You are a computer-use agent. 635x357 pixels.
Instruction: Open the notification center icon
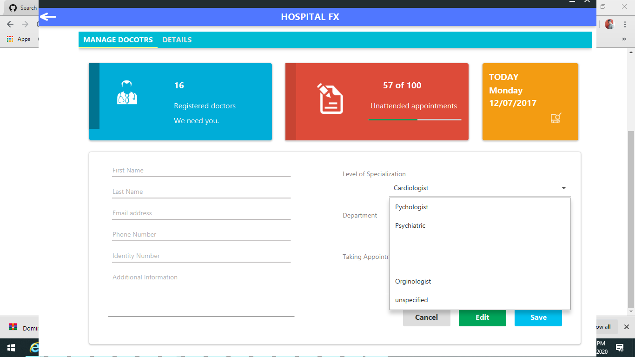click(x=619, y=348)
